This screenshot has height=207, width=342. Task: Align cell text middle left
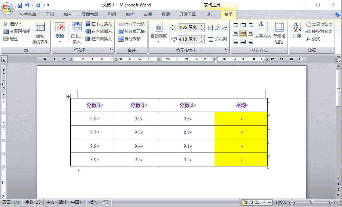pos(235,33)
